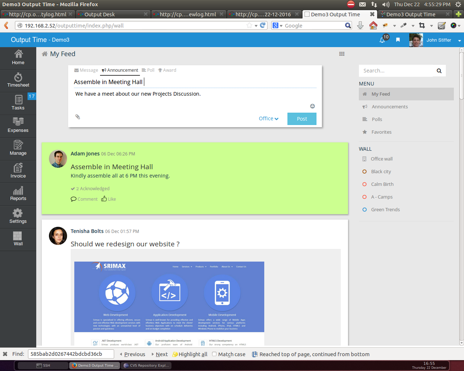Click the grid view icon near My Feed
The image size is (464, 371).
coord(341,53)
